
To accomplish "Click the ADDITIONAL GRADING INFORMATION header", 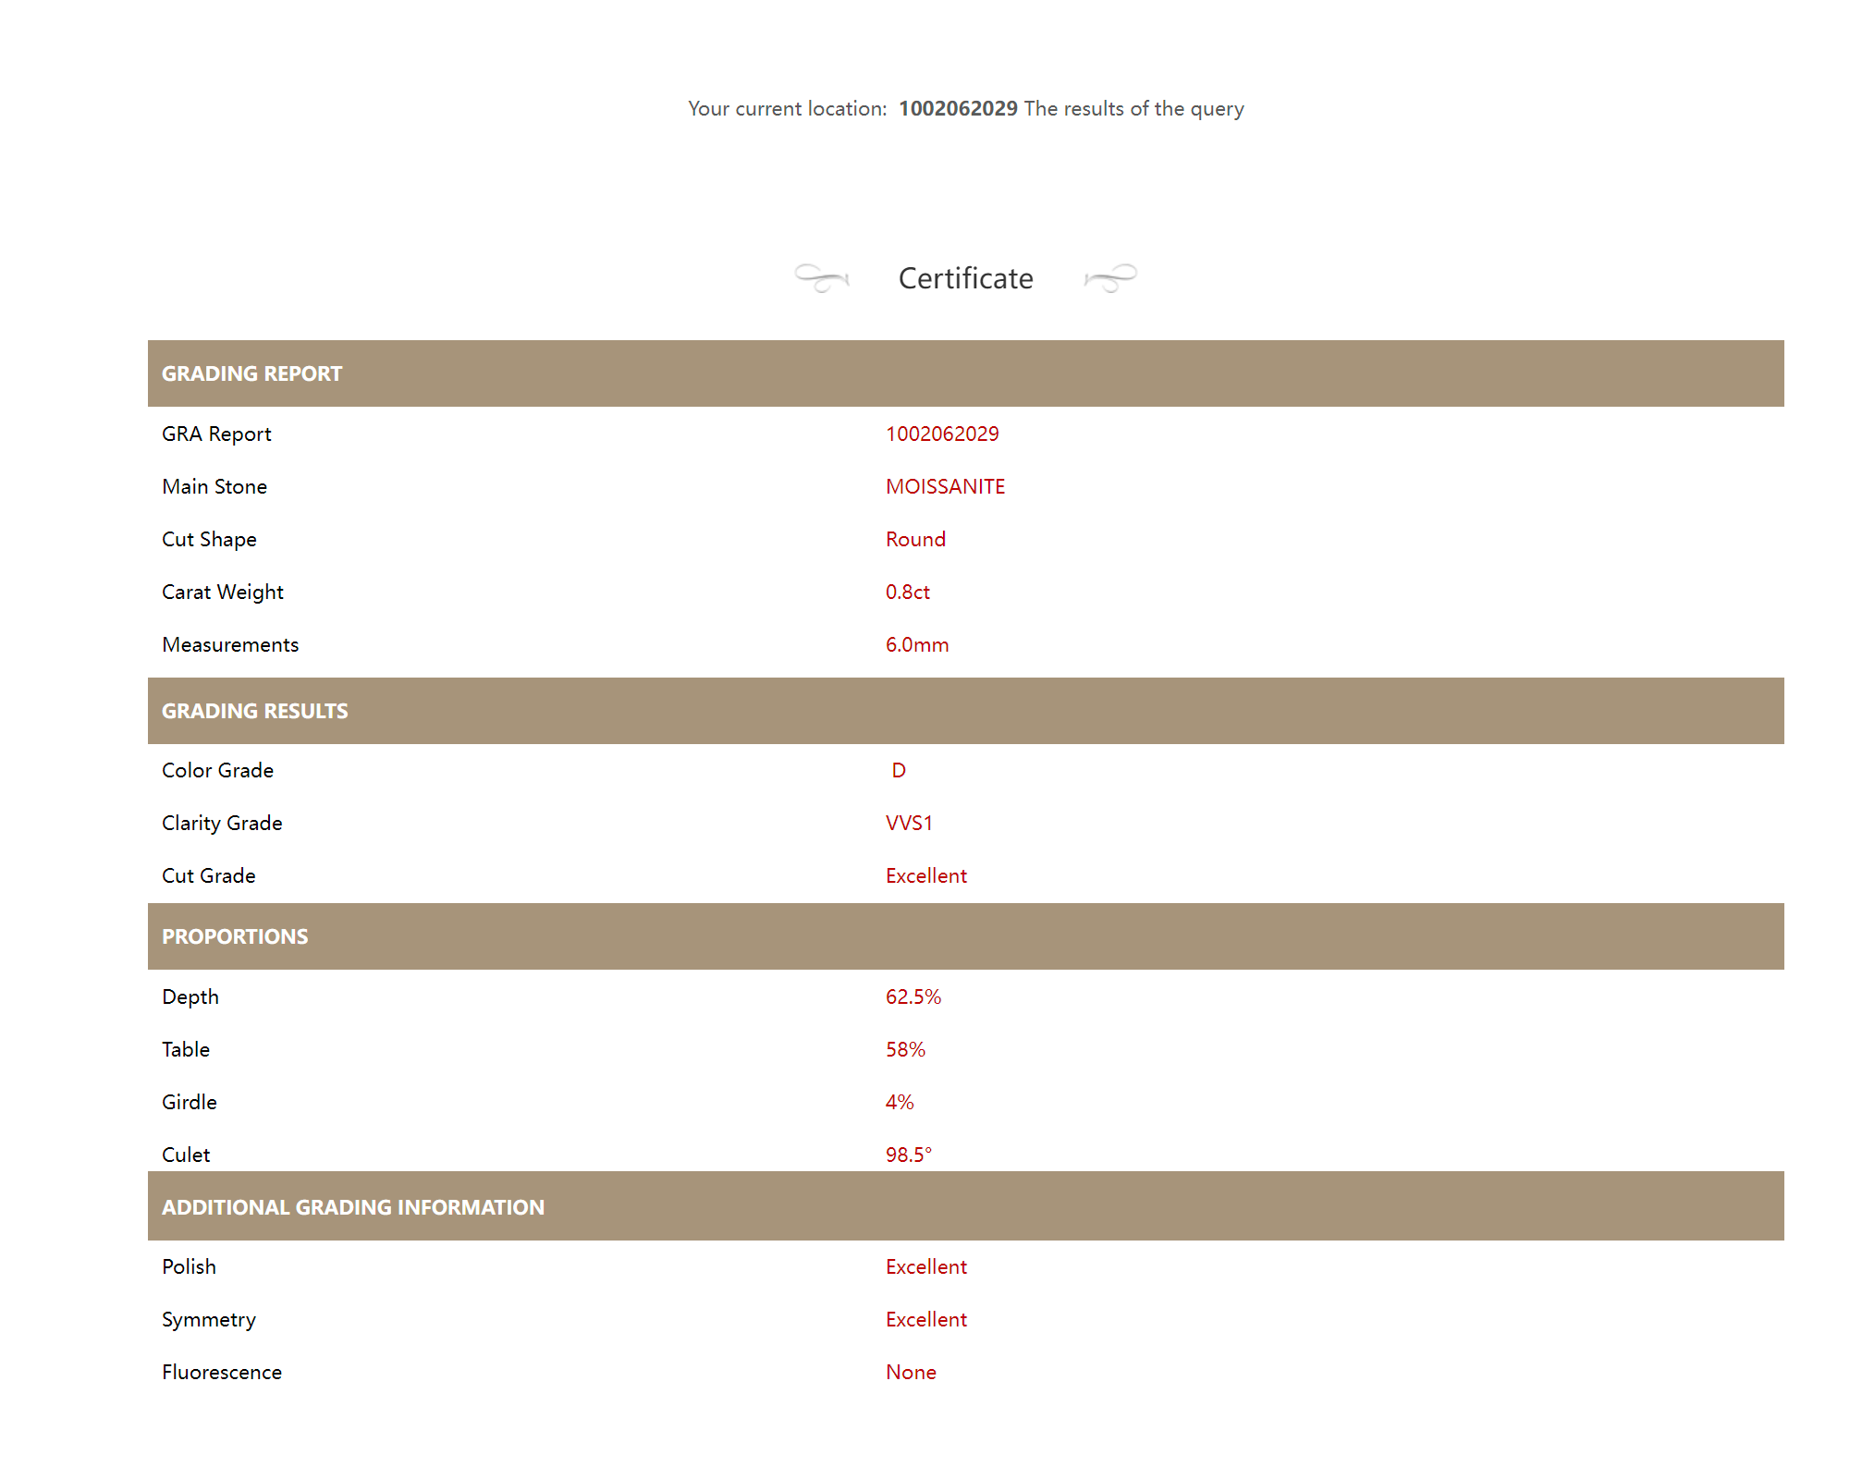I will click(352, 1207).
